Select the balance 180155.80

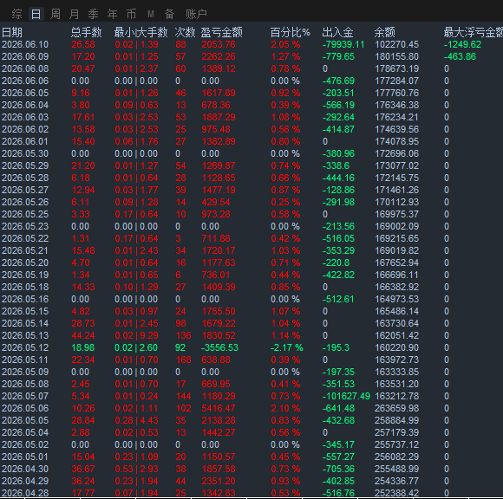pyautogui.click(x=397, y=56)
